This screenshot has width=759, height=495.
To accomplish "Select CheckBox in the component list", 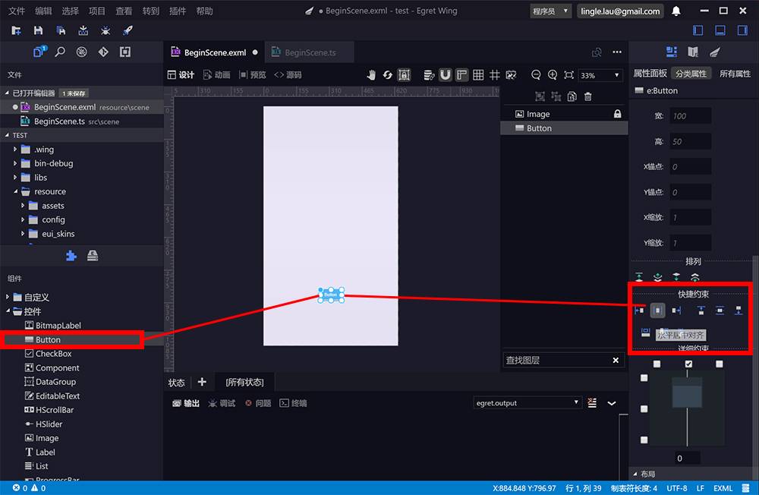I will point(53,354).
